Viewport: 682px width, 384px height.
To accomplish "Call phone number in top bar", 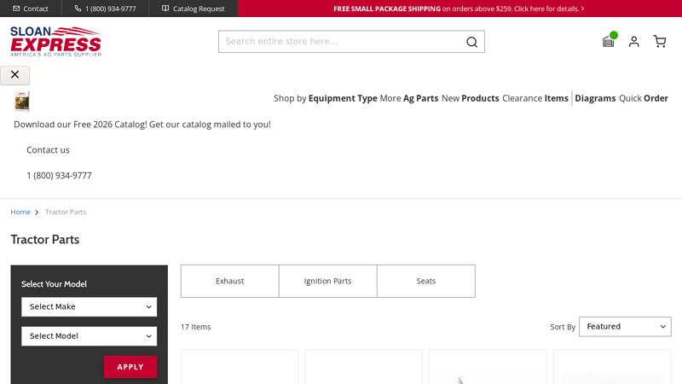I will pyautogui.click(x=105, y=9).
